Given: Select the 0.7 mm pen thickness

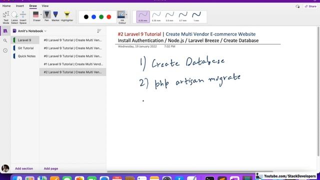Looking at the screenshot, I should point(183,16).
